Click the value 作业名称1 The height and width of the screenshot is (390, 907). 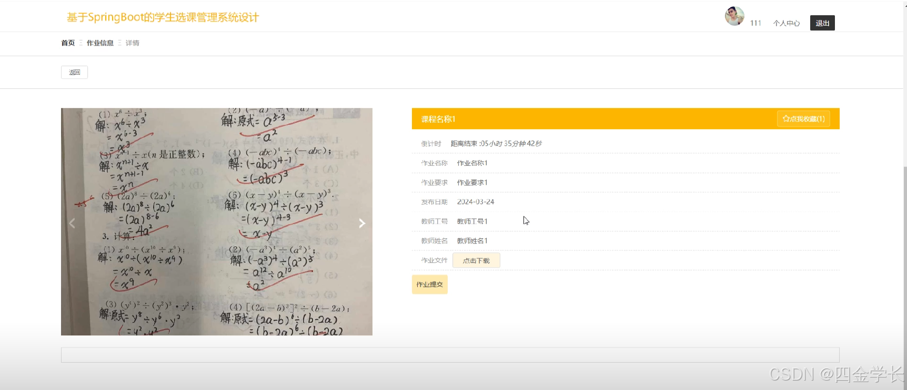click(472, 163)
